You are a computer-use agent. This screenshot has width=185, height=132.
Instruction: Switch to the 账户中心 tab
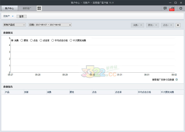[x=9, y=8]
